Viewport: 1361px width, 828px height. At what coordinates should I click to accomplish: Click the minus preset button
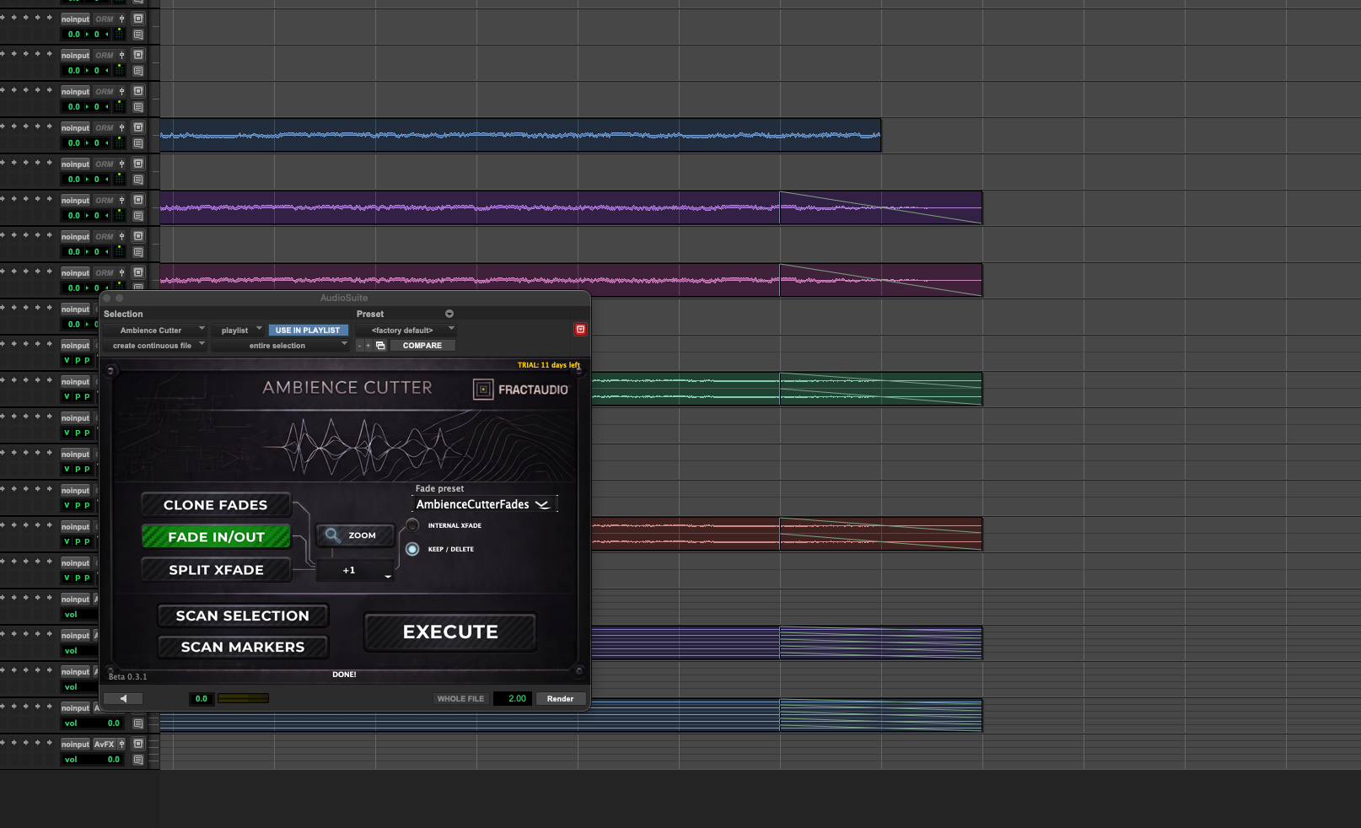(360, 346)
